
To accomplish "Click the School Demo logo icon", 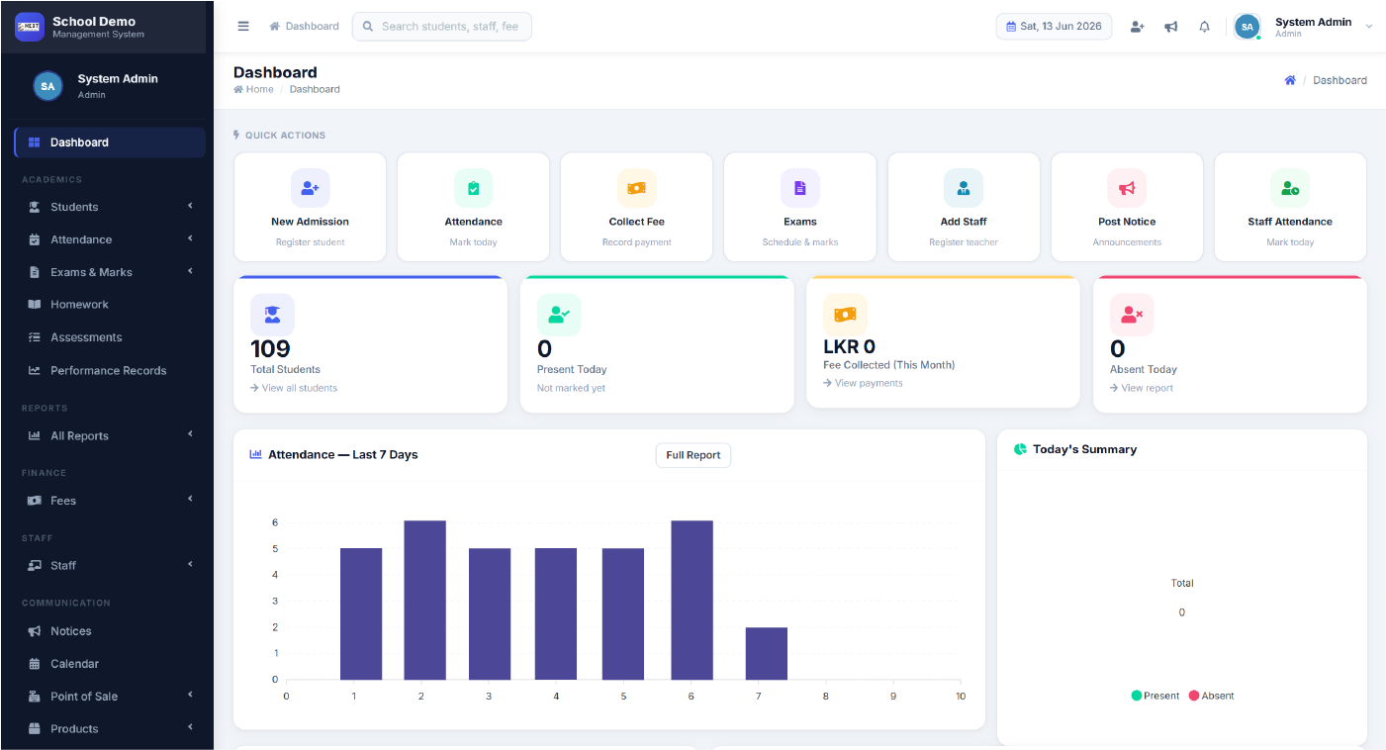I will (x=30, y=27).
